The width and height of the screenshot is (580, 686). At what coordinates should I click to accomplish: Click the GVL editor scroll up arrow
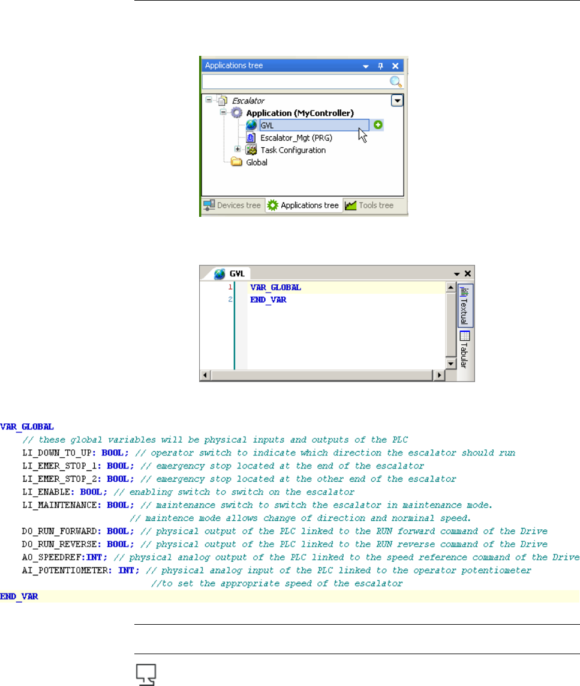point(450,288)
